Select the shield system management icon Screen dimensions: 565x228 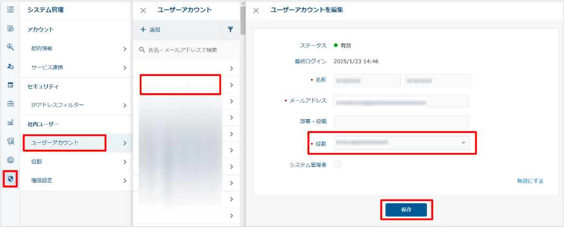click(10, 178)
